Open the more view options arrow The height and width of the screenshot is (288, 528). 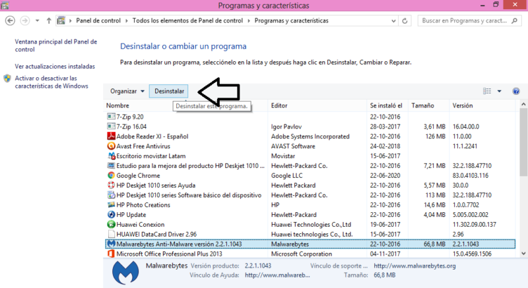[x=500, y=91]
